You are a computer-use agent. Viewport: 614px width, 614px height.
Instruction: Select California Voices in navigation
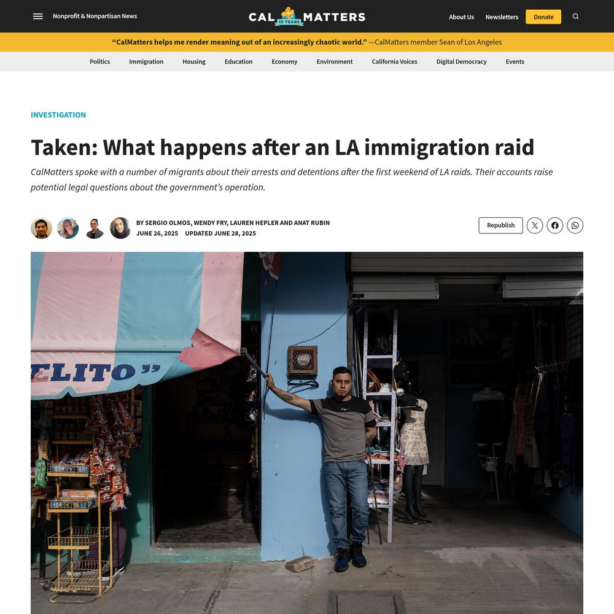point(394,61)
